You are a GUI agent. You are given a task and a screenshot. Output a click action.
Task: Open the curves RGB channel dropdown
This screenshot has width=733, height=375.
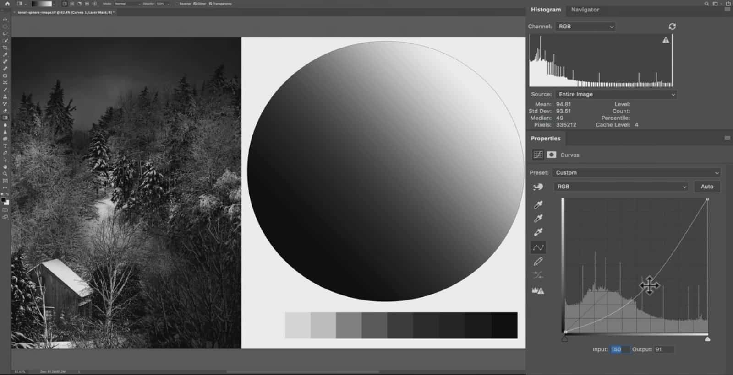point(621,187)
